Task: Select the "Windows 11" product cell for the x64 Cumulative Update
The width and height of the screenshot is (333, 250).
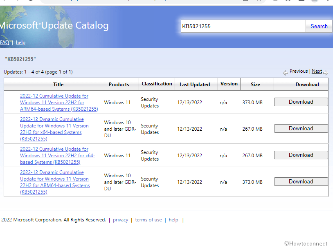Action: point(117,155)
